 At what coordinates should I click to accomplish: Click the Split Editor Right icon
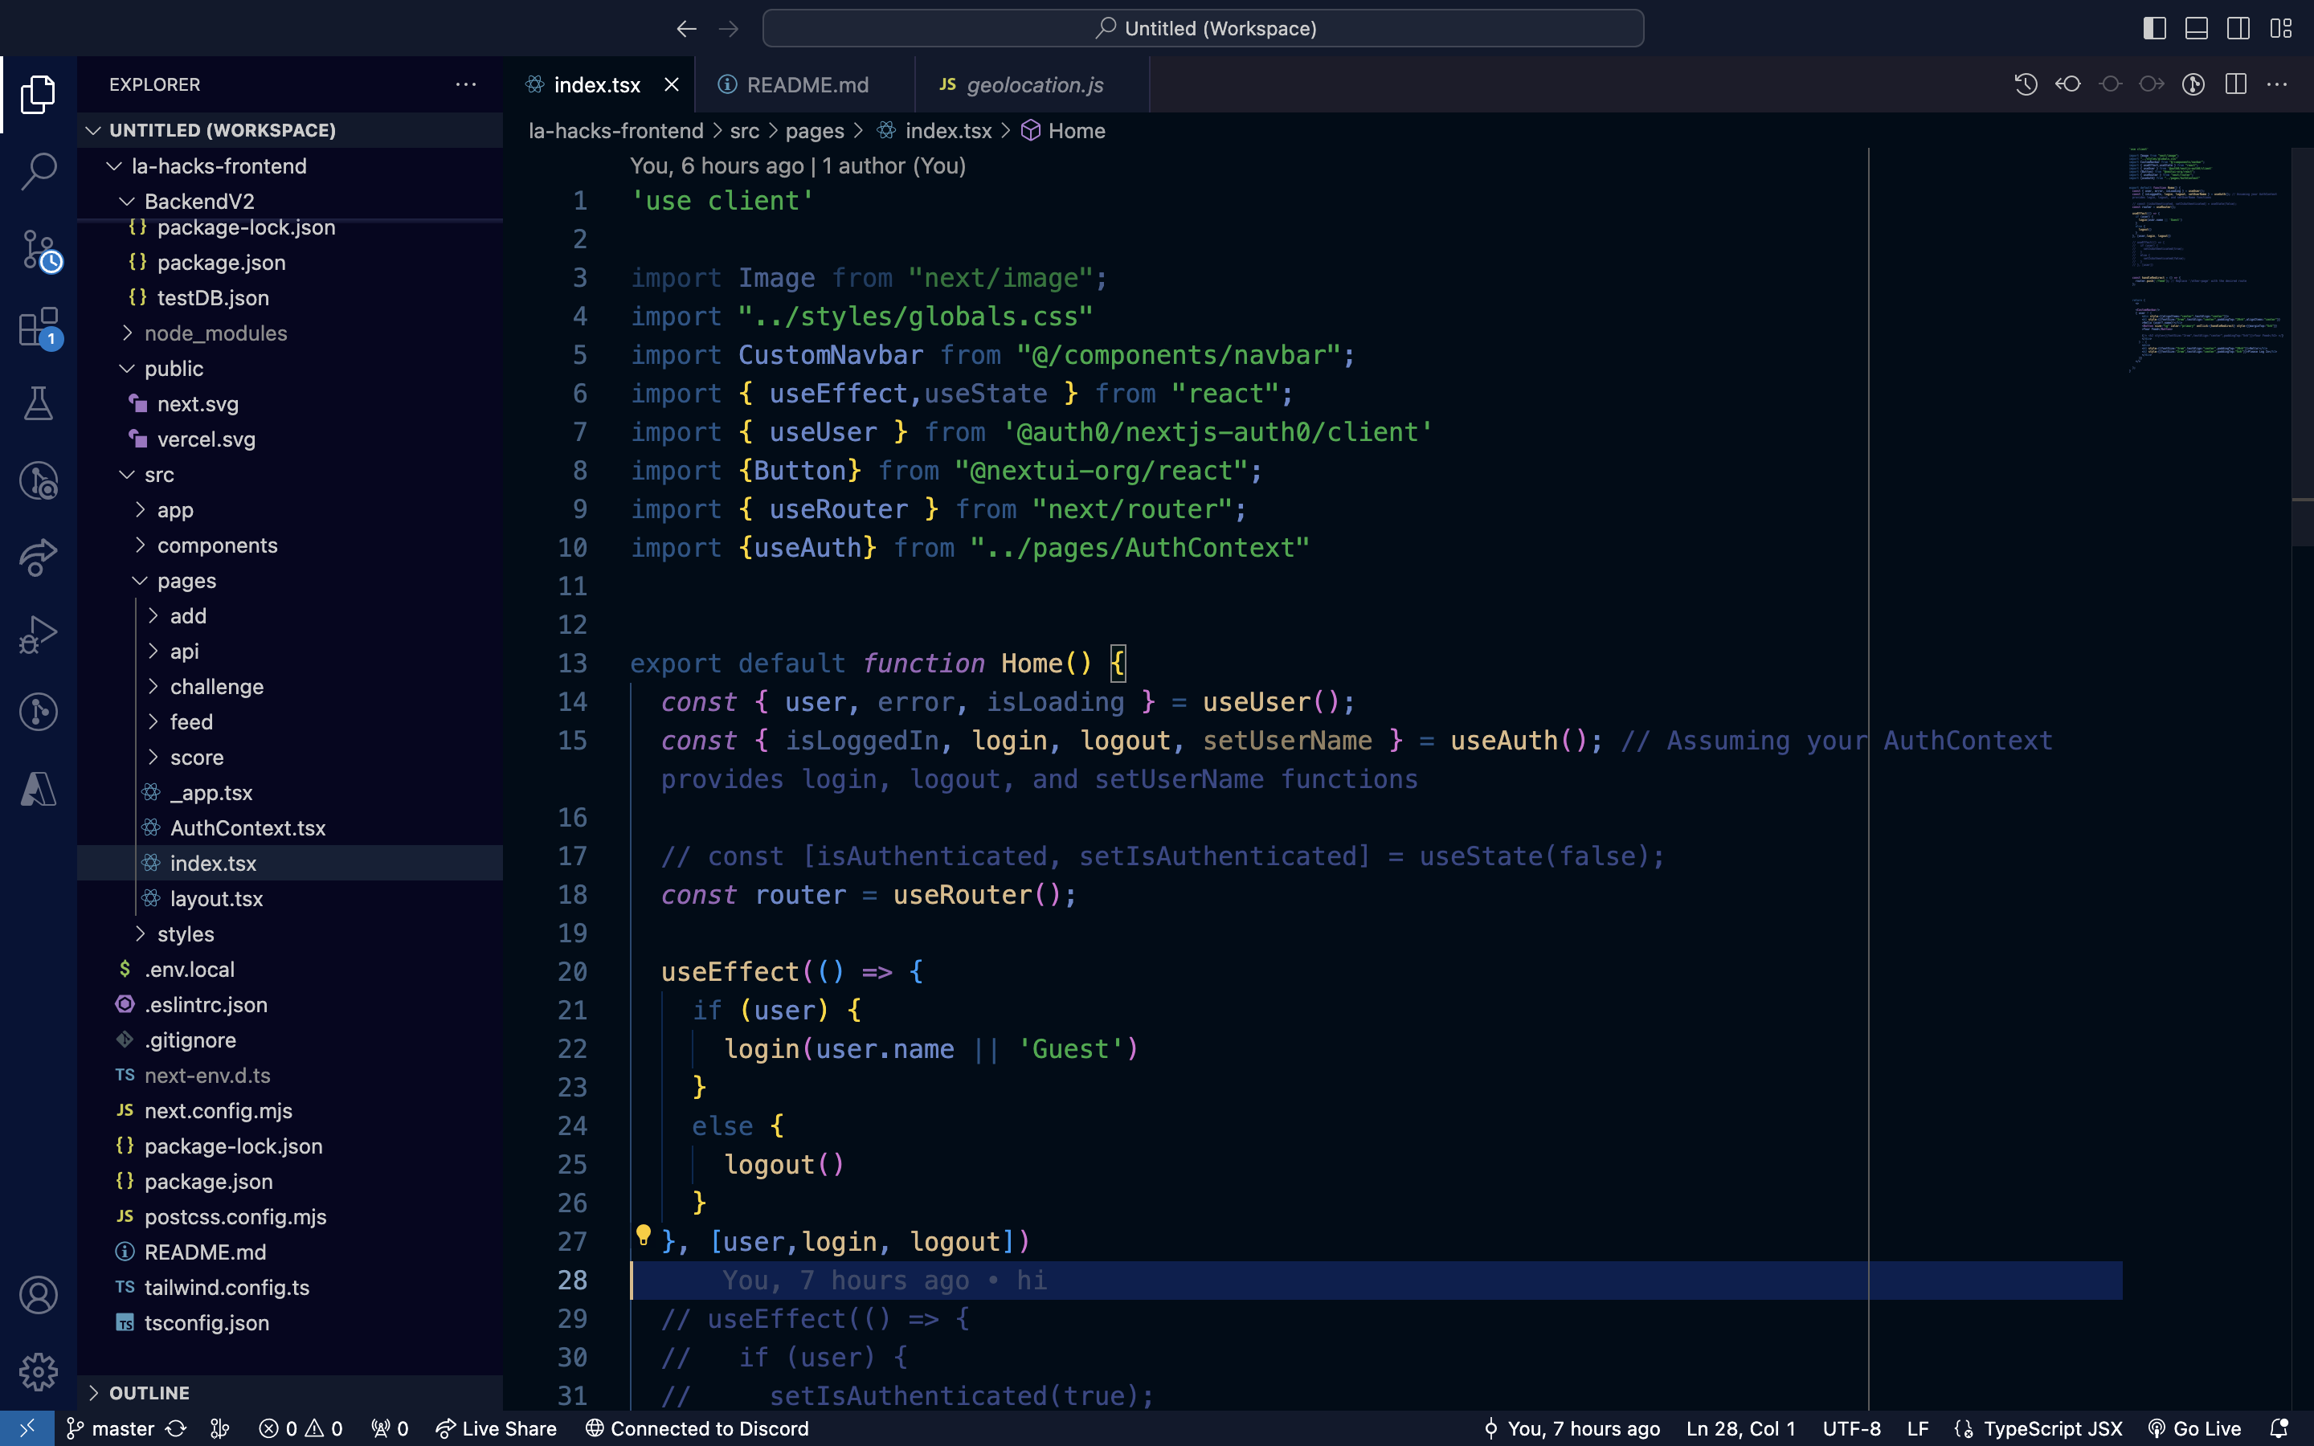pos(2235,84)
